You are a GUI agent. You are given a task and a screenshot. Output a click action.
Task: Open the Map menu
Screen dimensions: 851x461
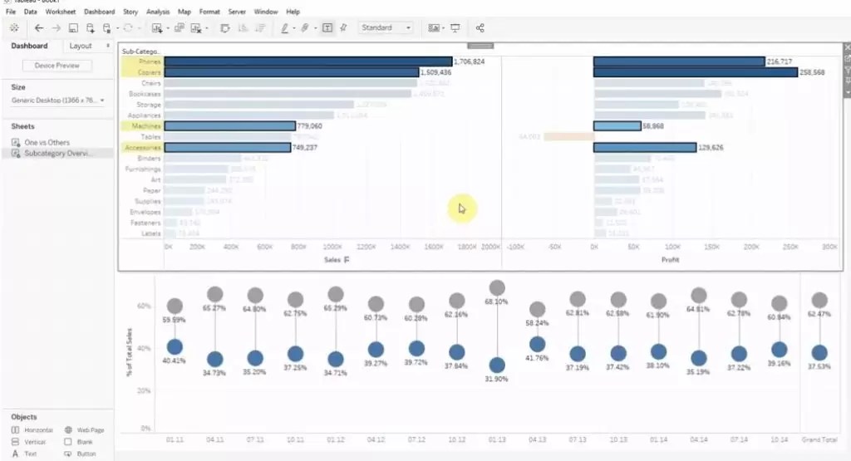184,12
